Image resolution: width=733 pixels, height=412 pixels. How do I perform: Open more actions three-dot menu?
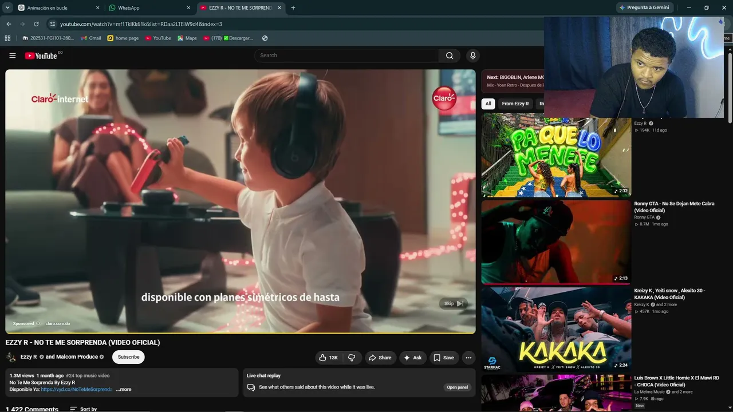tap(468, 358)
